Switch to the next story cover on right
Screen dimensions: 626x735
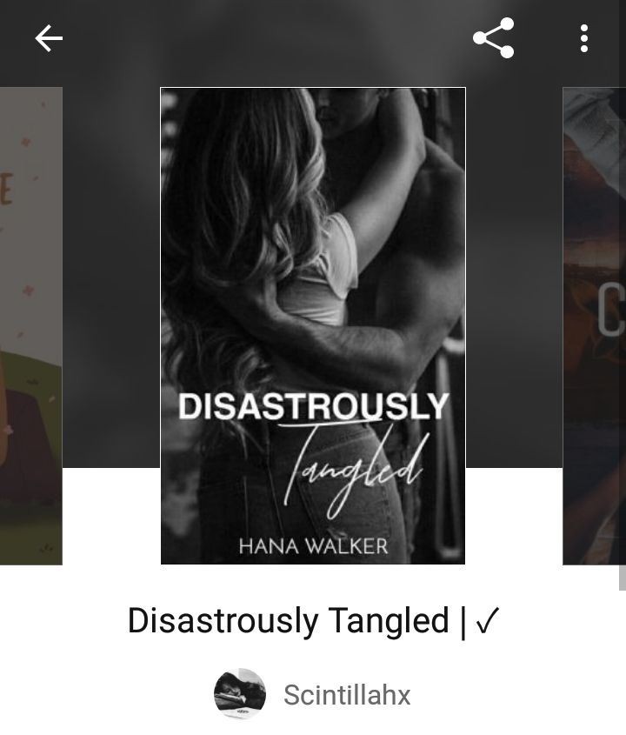tap(594, 326)
